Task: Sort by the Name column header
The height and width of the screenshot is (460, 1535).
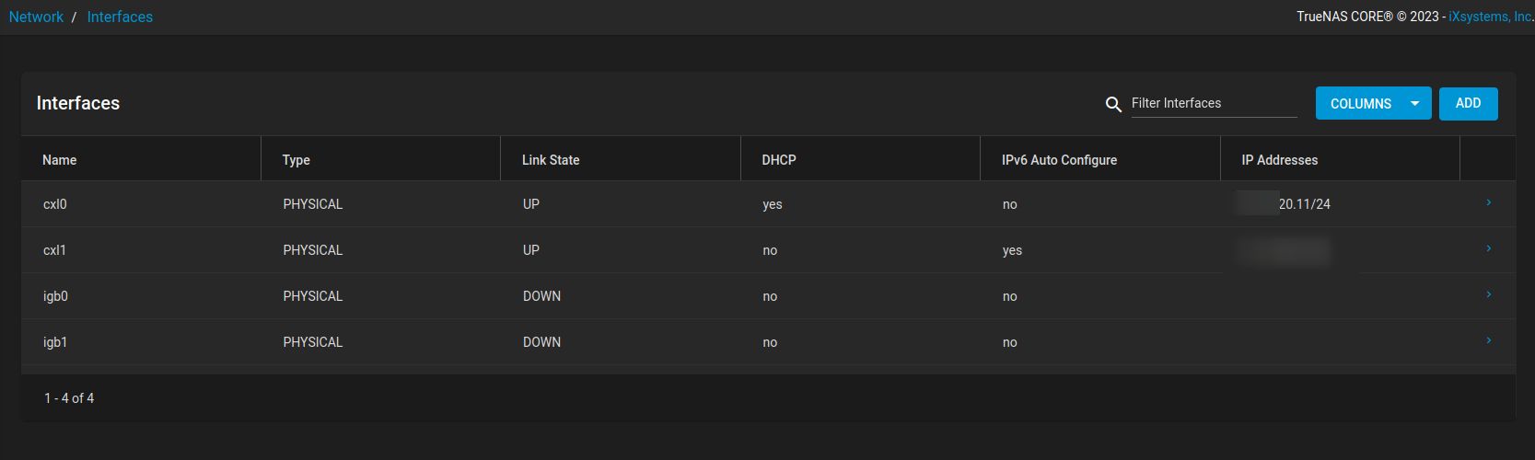Action: (59, 160)
